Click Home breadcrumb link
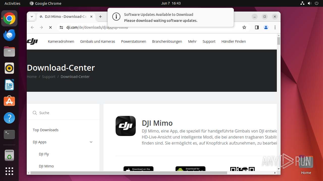 pos(32,77)
